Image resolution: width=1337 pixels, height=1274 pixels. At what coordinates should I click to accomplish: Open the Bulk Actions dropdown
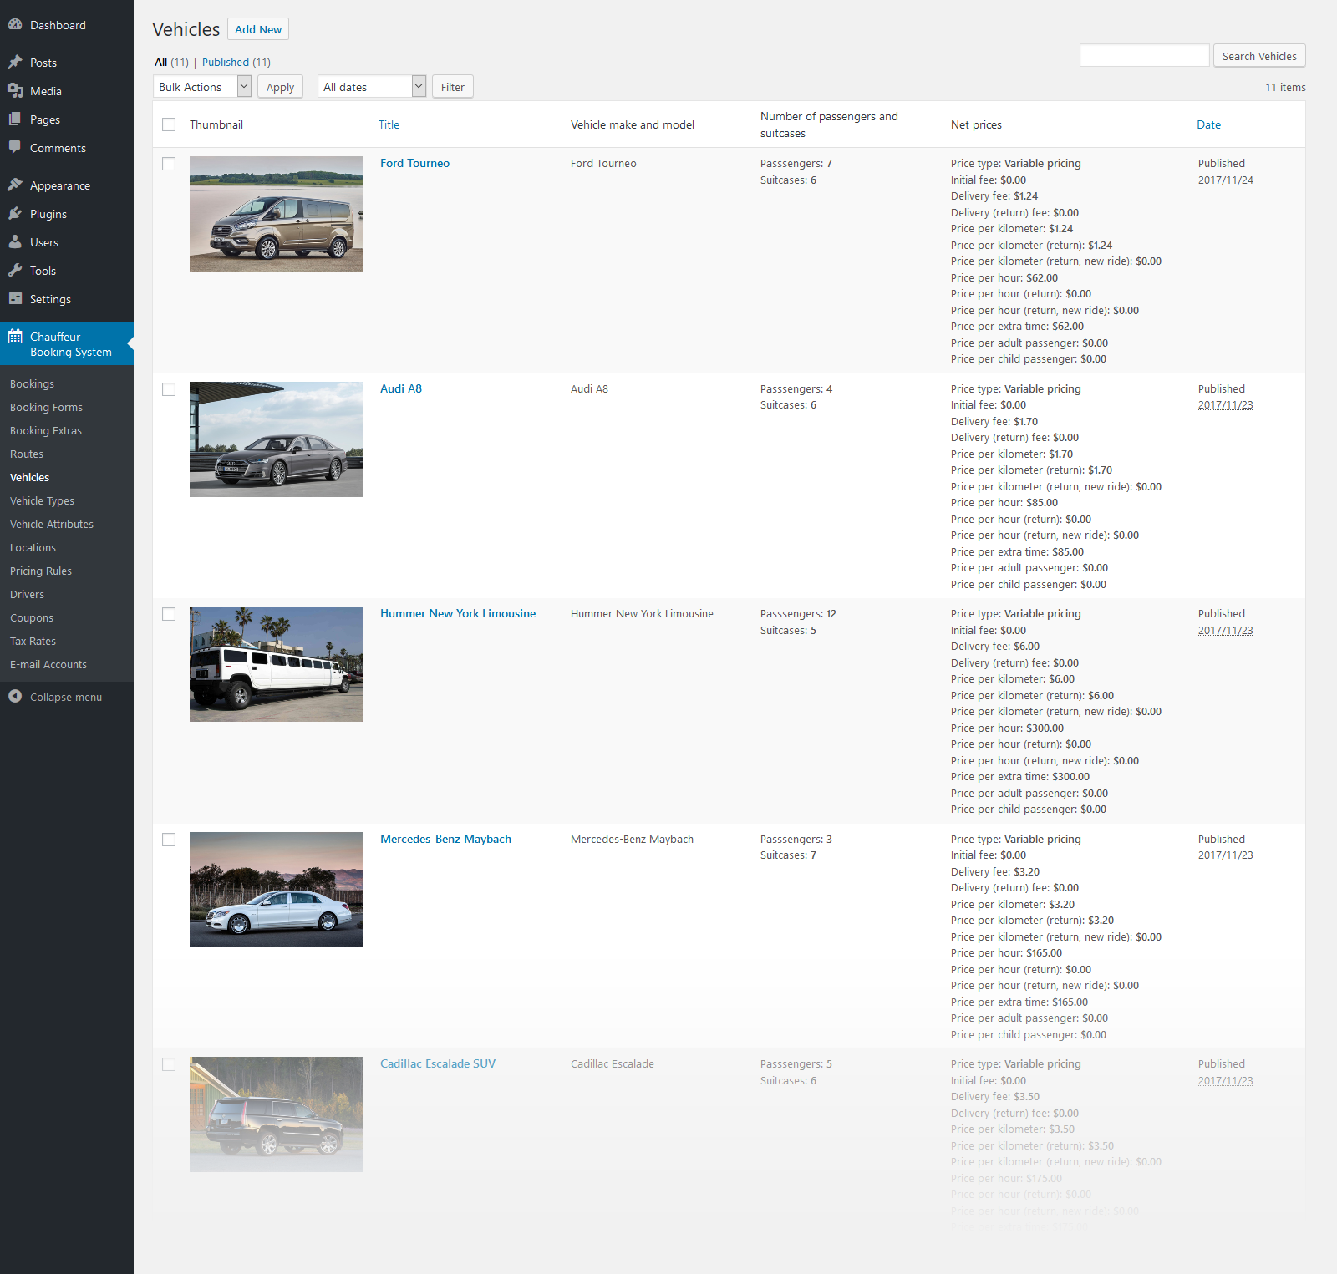coord(202,87)
